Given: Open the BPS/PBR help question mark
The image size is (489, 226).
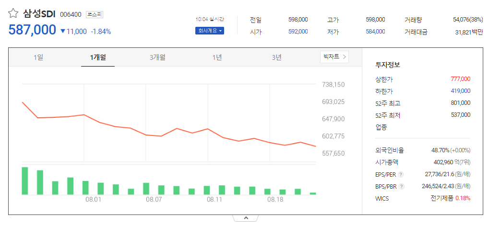Looking at the screenshot, I should coord(401,186).
